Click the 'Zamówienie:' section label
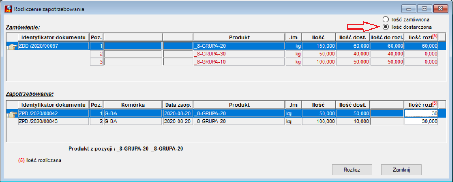 [23, 27]
